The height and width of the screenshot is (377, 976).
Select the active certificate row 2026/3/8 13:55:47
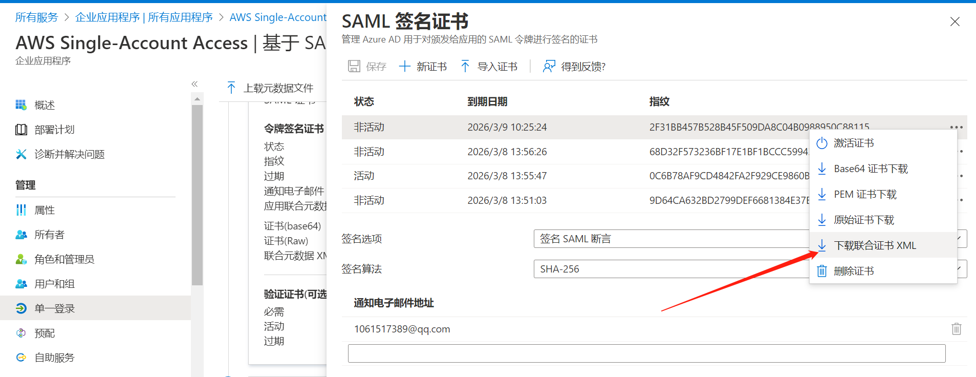[655, 176]
